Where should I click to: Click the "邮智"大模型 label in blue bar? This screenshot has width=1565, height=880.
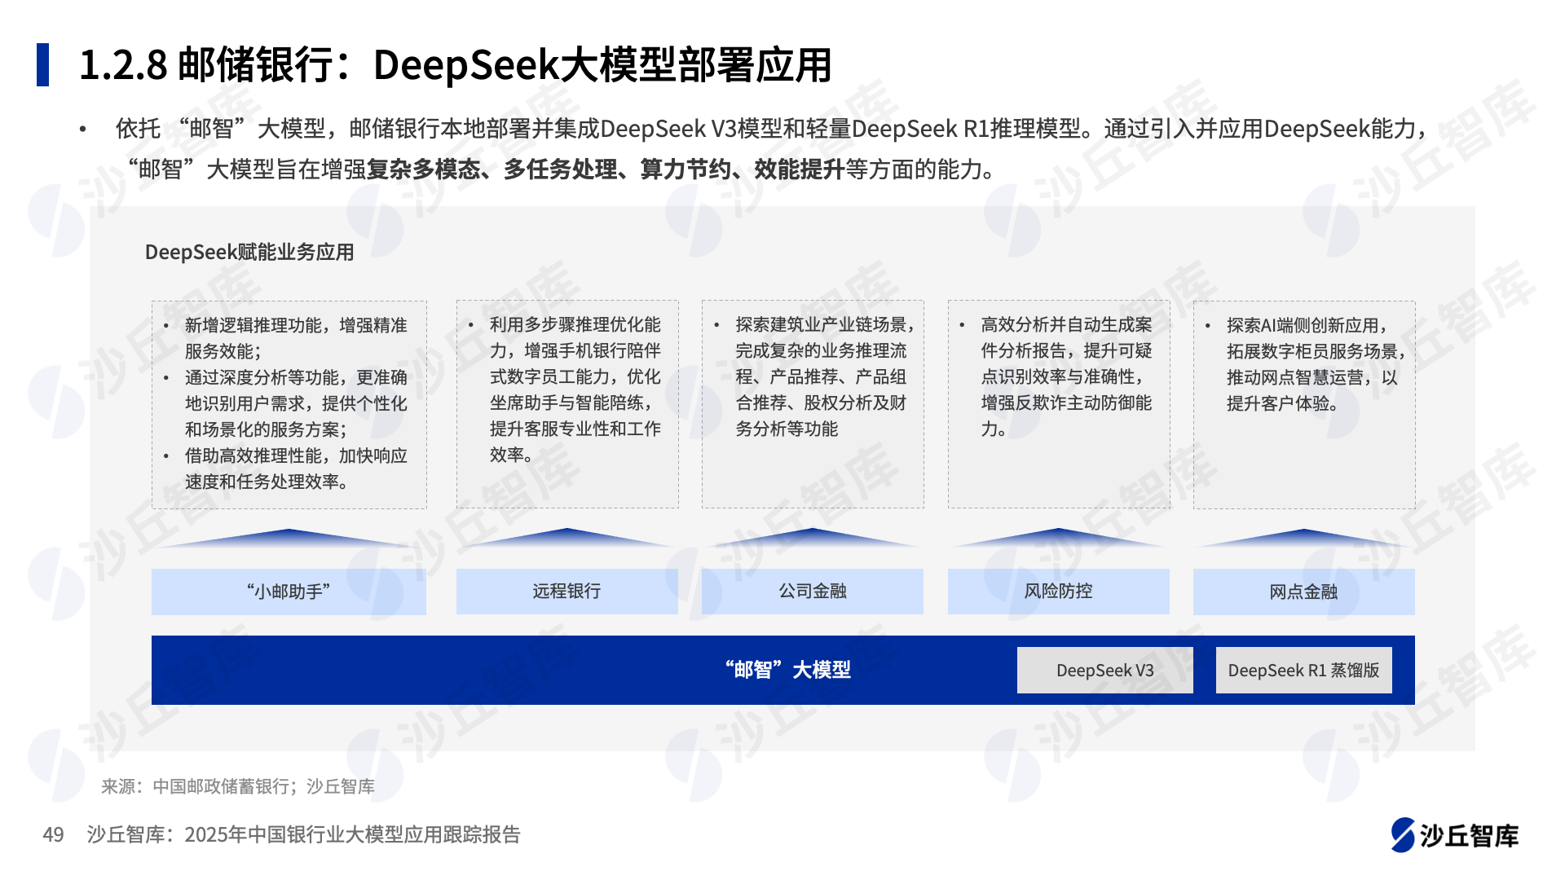[787, 670]
